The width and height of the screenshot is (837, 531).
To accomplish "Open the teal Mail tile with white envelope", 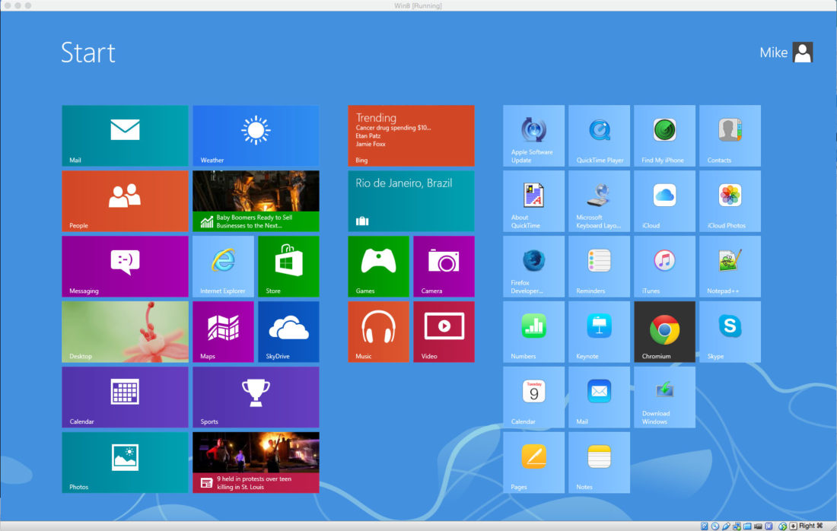I will pyautogui.click(x=125, y=135).
